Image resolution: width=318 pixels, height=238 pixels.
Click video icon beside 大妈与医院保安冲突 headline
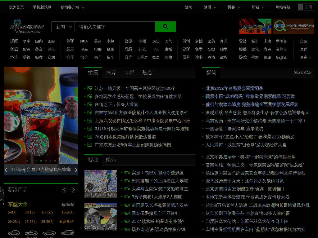[x=127, y=189]
